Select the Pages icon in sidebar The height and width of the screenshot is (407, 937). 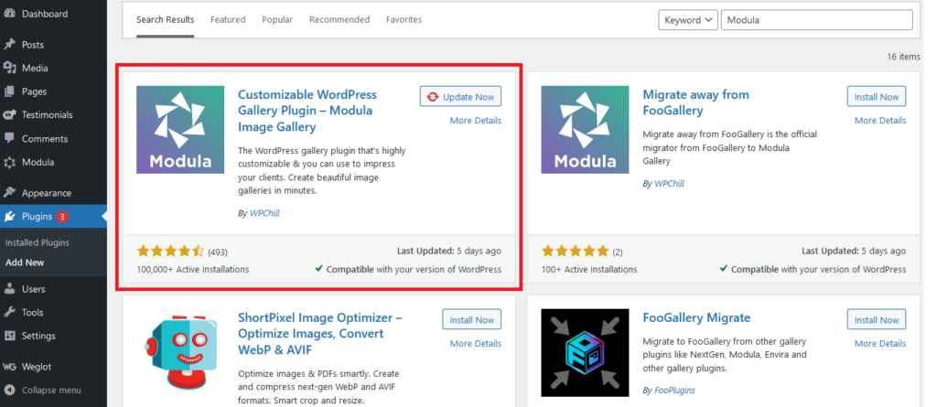(x=9, y=91)
